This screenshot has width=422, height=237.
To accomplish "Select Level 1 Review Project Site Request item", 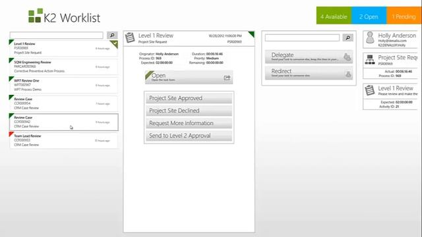I will pyautogui.click(x=64, y=48).
